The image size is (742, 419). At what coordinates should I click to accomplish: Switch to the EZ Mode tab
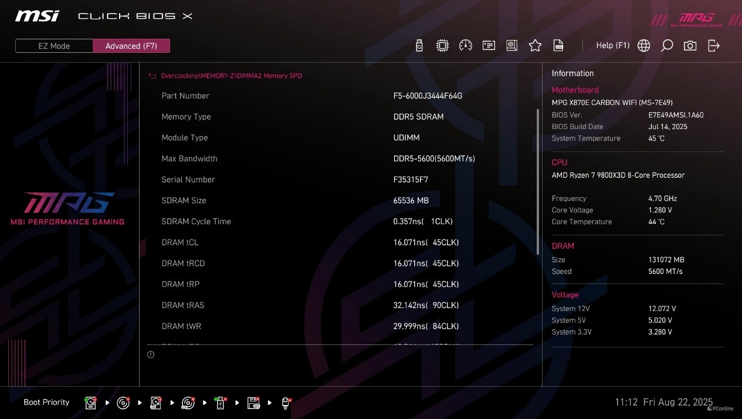(x=53, y=45)
